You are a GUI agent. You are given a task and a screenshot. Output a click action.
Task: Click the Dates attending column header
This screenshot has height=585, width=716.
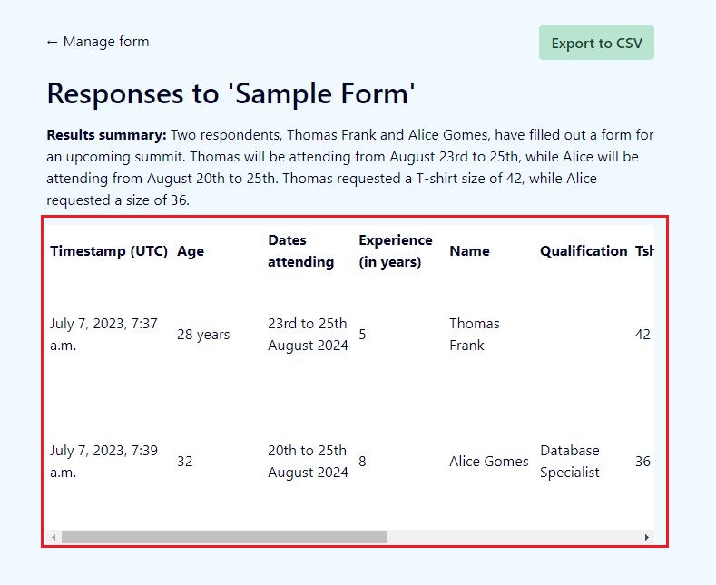click(x=300, y=251)
